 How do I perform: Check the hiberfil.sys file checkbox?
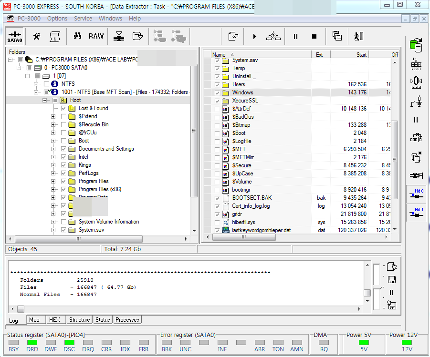[217, 223]
